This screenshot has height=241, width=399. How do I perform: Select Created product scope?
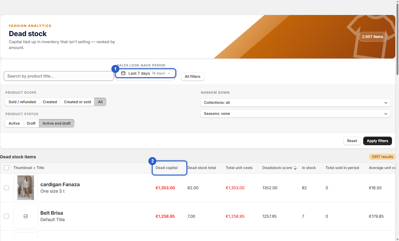50,102
